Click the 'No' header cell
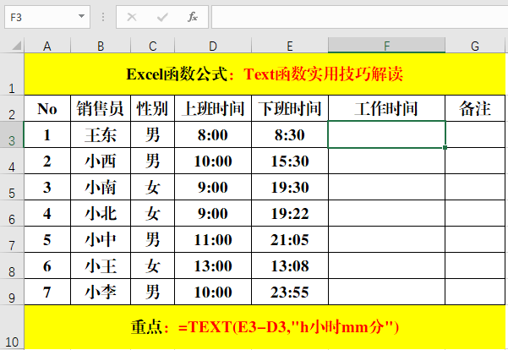The height and width of the screenshot is (350, 508). click(47, 108)
